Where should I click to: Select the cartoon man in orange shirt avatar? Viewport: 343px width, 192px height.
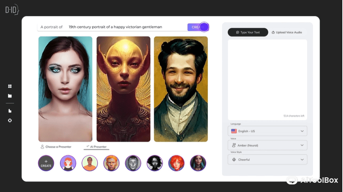(90, 163)
